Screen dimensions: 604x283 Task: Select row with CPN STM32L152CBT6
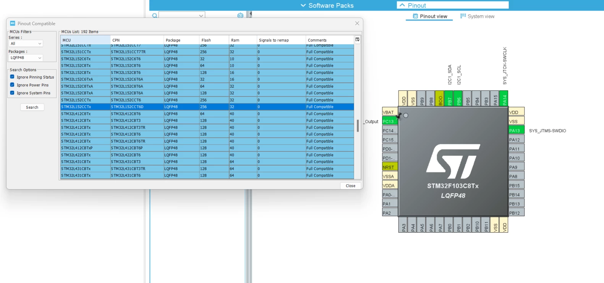pos(207,72)
